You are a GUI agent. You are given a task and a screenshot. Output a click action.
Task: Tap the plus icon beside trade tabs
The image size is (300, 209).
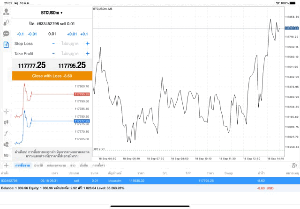pyautogui.click(x=6, y=165)
